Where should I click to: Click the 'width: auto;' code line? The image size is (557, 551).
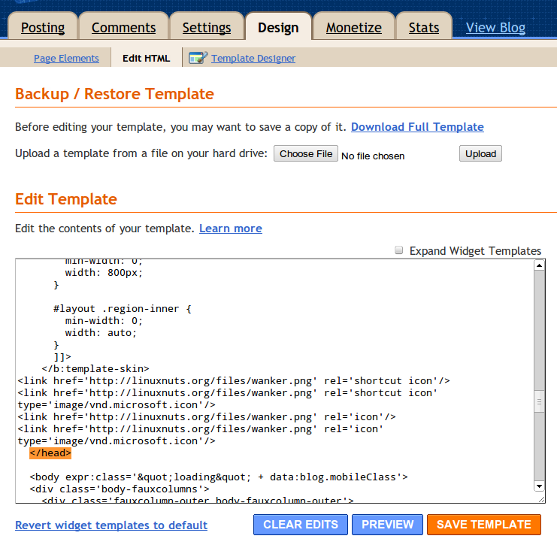101,333
